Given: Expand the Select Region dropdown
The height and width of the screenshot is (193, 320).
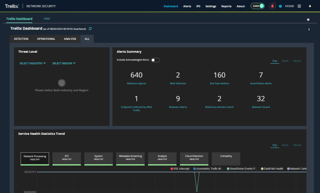Looking at the screenshot, I should pos(64,63).
